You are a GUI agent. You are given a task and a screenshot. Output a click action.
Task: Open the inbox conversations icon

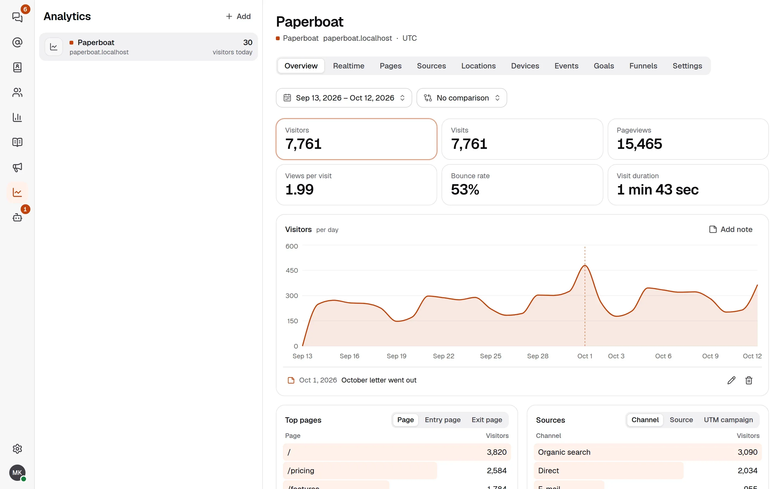17,17
